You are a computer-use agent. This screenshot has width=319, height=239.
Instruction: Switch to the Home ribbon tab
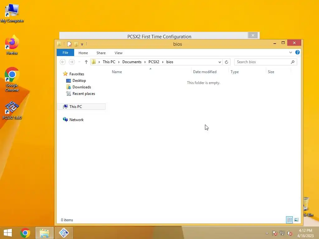point(83,53)
